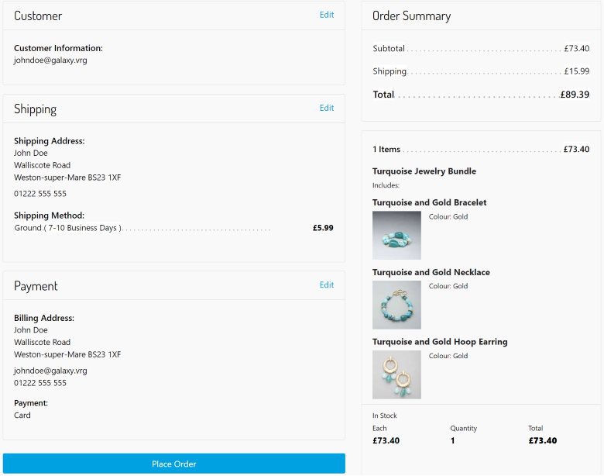Click the Turquoise and Gold Bracelet name
Viewport: 604px width, 476px height.
tap(430, 202)
